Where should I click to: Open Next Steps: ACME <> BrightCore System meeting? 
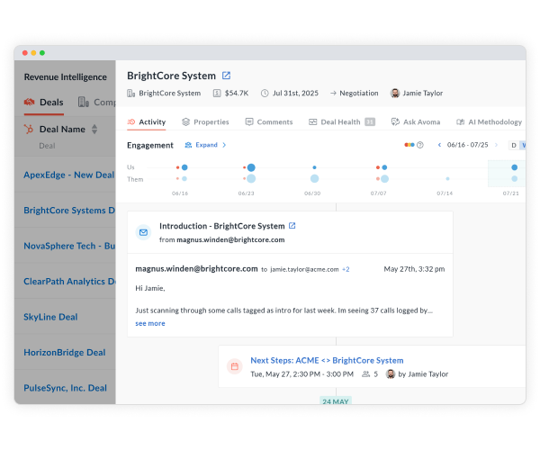327,361
